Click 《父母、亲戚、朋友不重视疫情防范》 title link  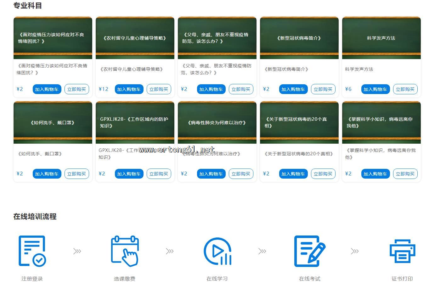click(216, 69)
